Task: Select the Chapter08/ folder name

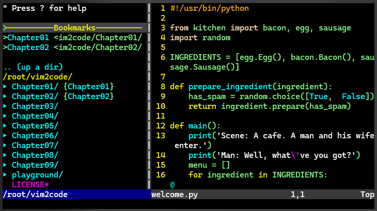Action: (35, 155)
